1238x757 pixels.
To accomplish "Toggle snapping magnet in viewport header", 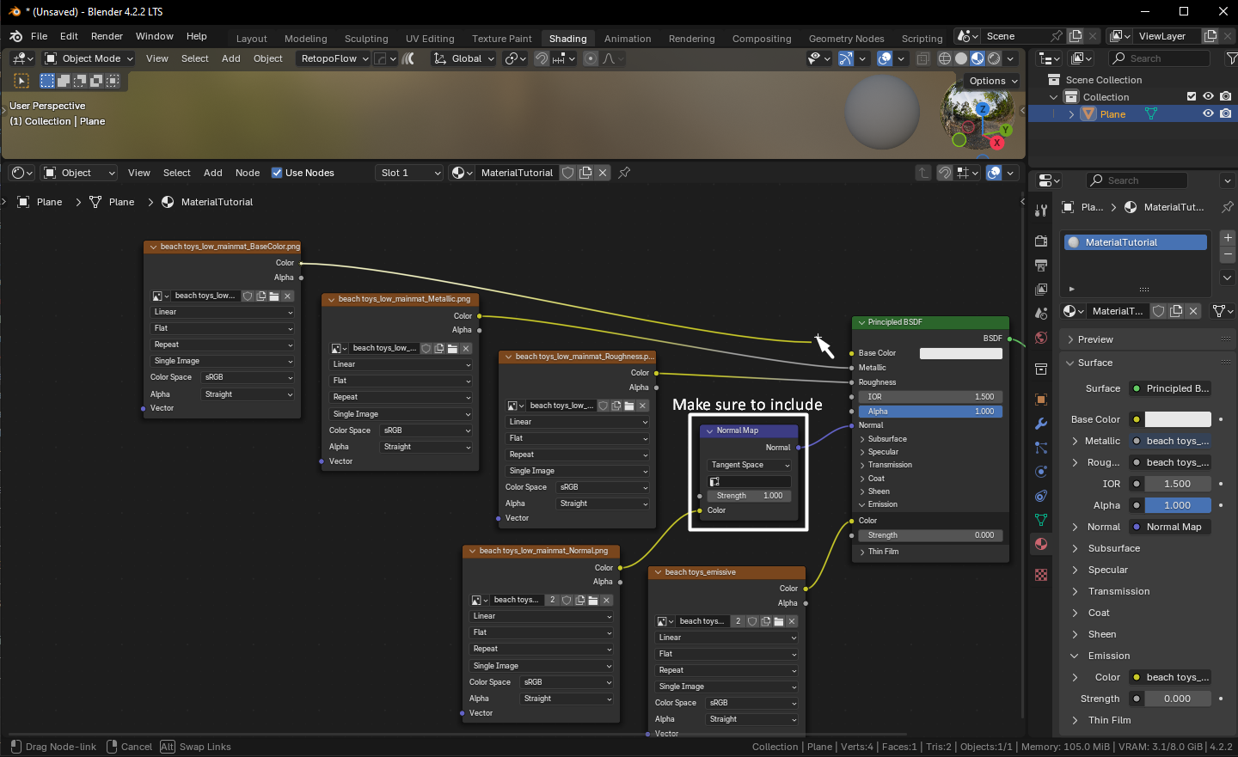I will coord(542,58).
